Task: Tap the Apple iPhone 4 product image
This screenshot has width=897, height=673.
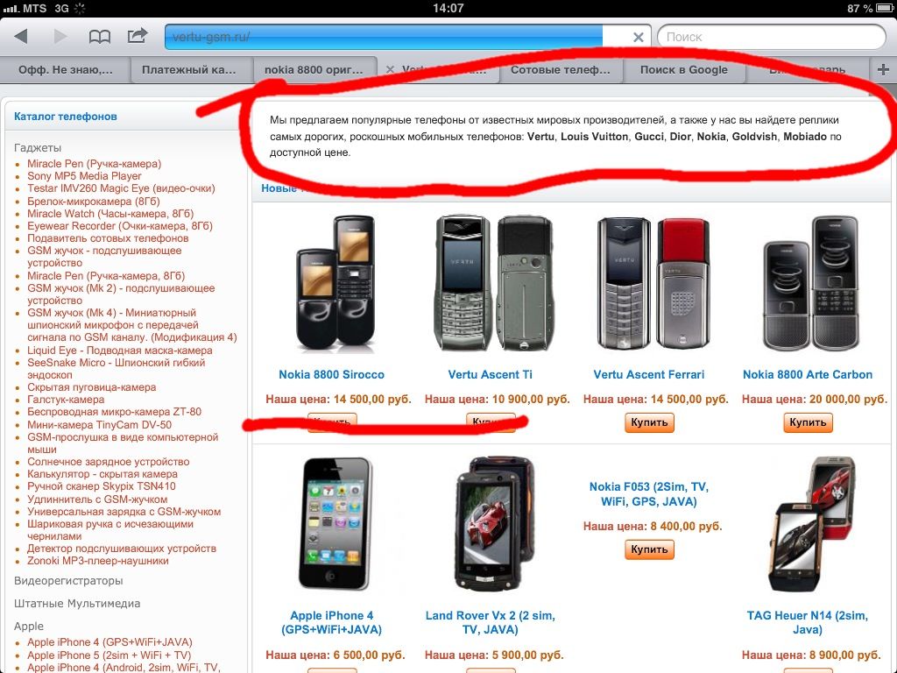Action: pyautogui.click(x=335, y=524)
